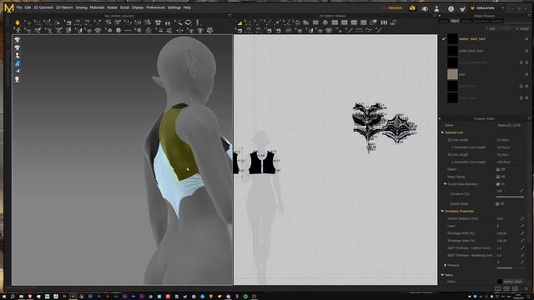Collapse the Fabric section in Property Editor
Image resolution: width=534 pixels, height=300 pixels.
click(442, 275)
